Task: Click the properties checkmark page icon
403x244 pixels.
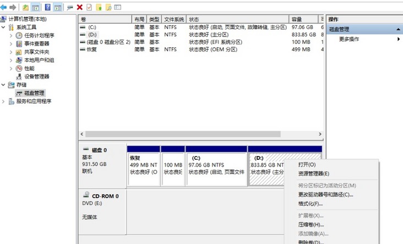Action: (x=89, y=8)
